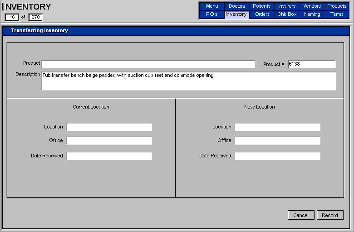The image size is (354, 232).
Task: Click the Product # label
Action: pos(274,64)
